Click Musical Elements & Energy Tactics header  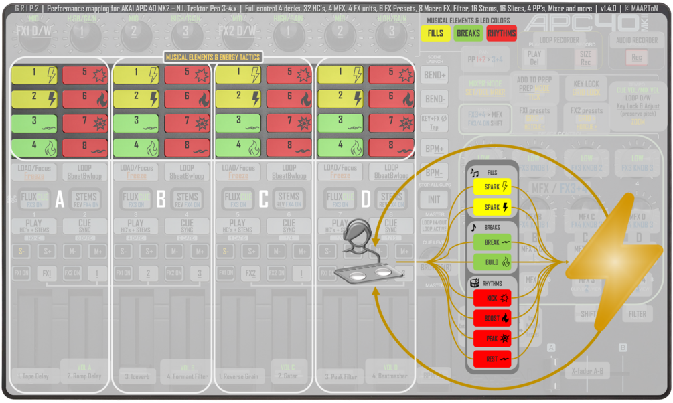[x=213, y=57]
